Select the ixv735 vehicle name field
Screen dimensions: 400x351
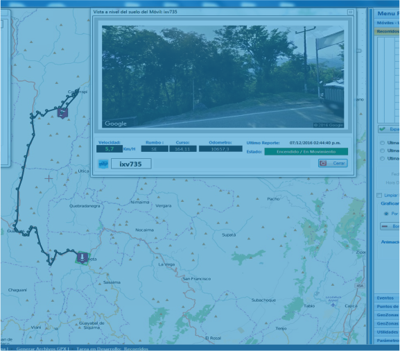pos(131,164)
